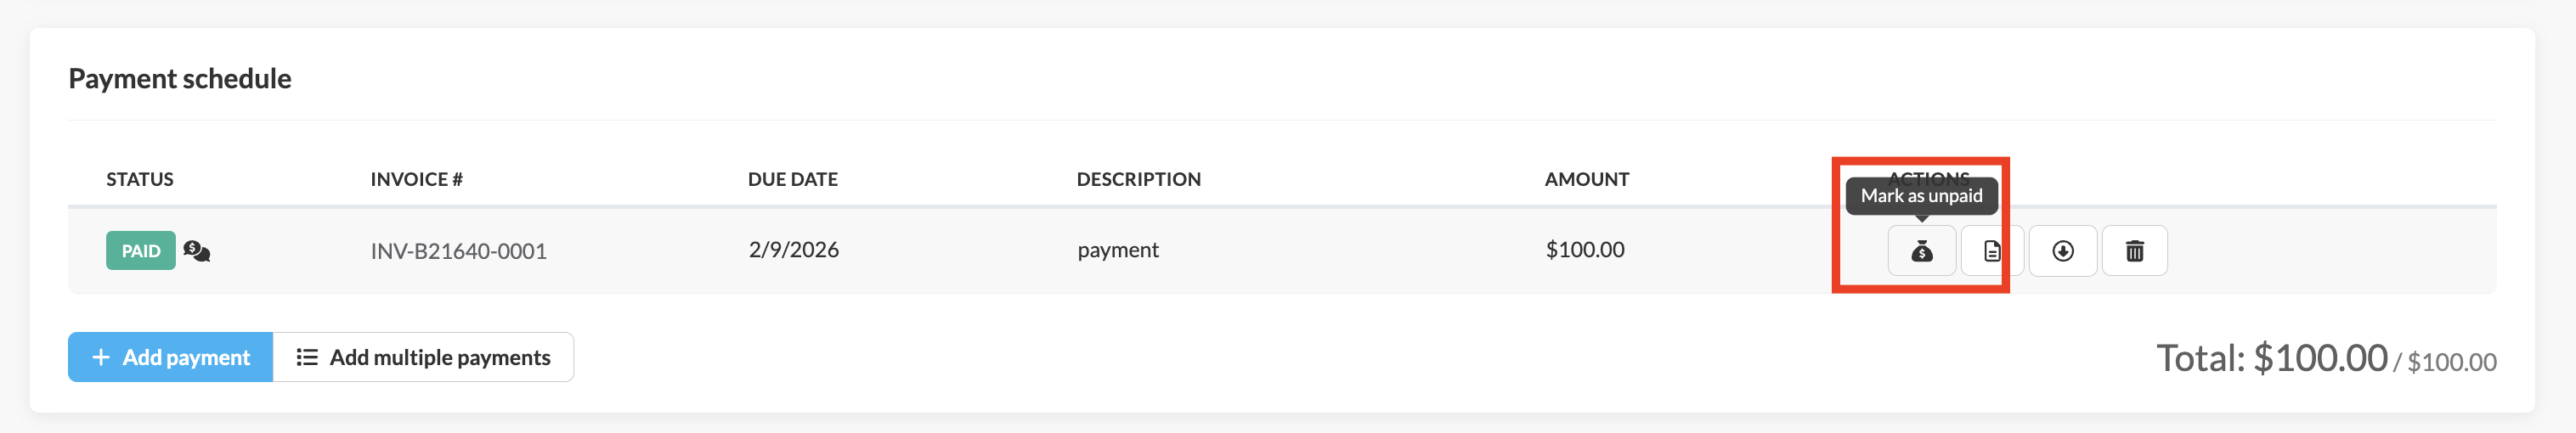Click the plus icon in Add payment
This screenshot has height=433, width=2576.
pyautogui.click(x=101, y=357)
